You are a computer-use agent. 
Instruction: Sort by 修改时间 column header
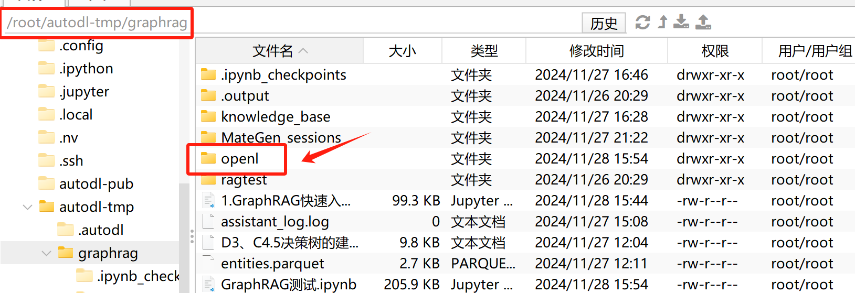click(597, 51)
